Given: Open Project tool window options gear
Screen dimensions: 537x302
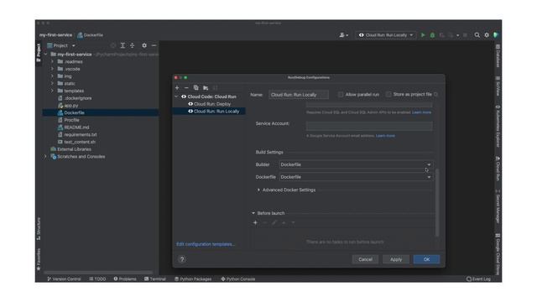Looking at the screenshot, I should pyautogui.click(x=144, y=45).
